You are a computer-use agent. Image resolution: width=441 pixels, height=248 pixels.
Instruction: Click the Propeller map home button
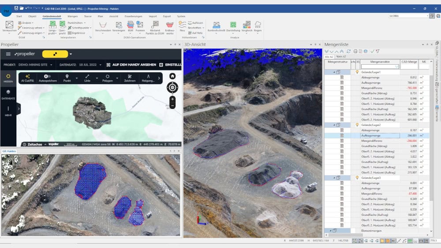click(172, 76)
